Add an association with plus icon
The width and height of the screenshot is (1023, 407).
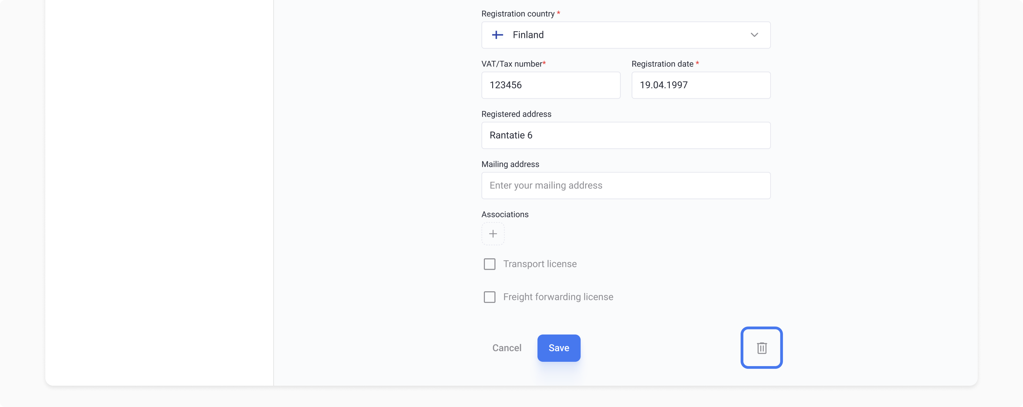(493, 234)
